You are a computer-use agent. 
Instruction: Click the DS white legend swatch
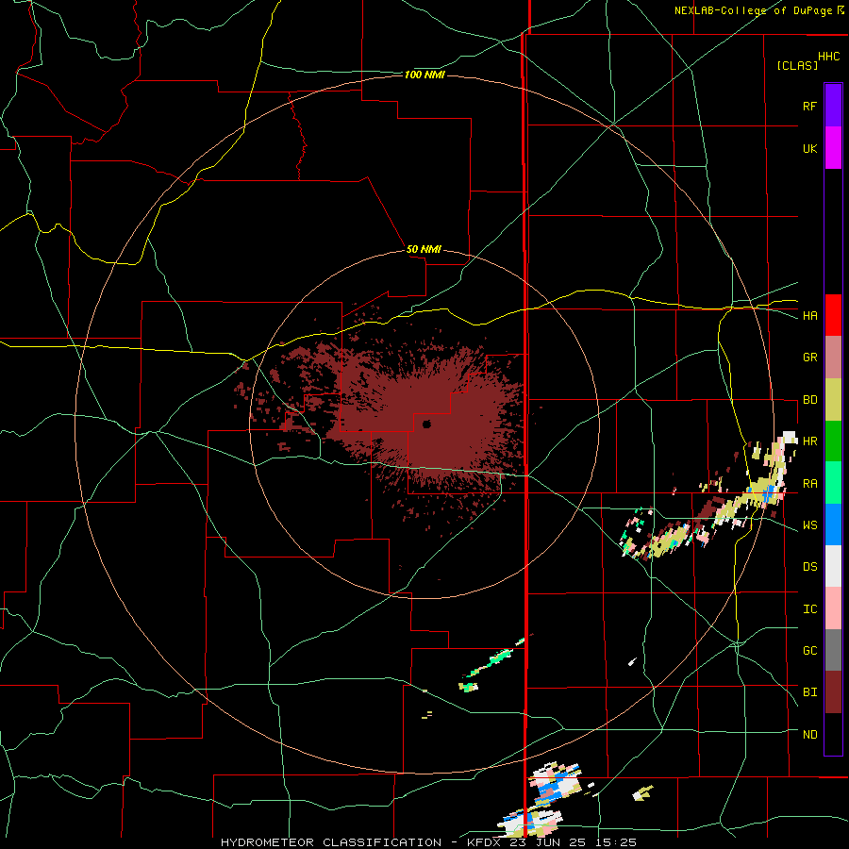tap(833, 566)
